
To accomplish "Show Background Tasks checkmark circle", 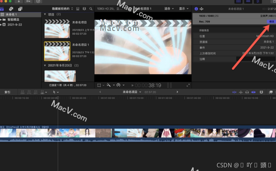I will 38,2.
